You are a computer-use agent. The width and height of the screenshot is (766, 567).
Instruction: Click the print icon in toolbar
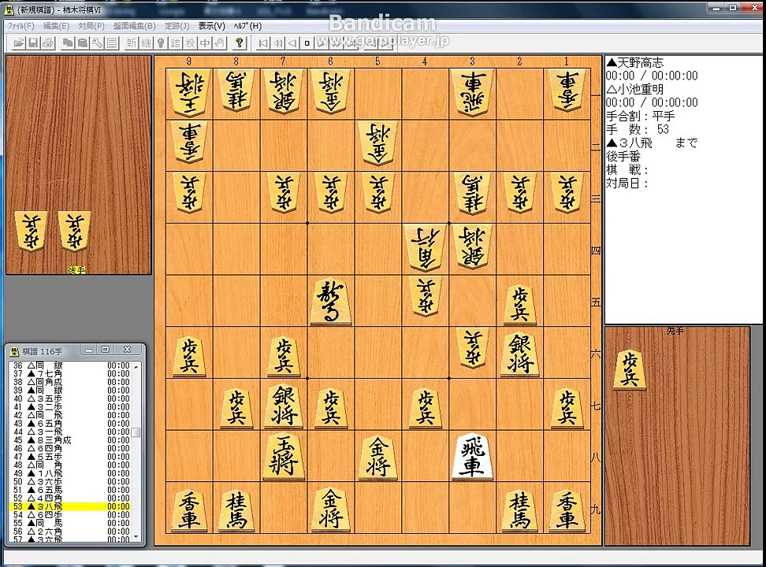(48, 43)
